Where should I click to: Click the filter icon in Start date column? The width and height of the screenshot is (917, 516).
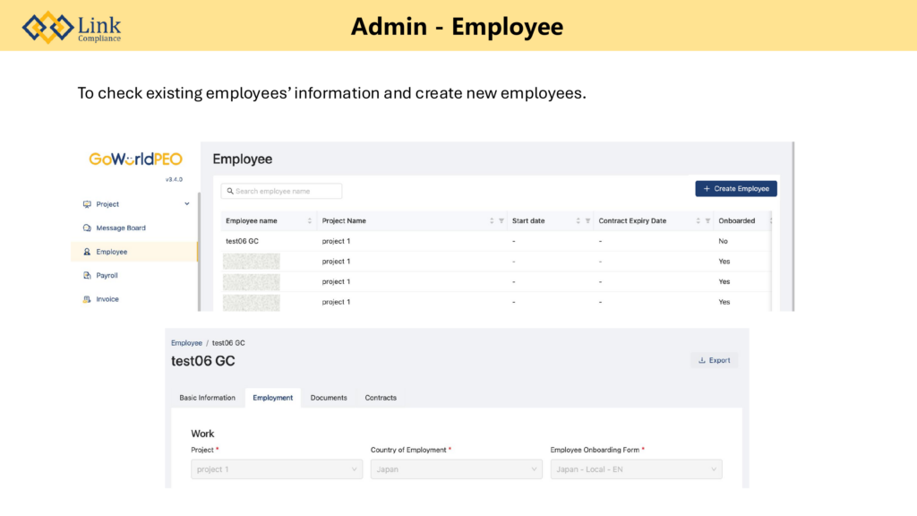tap(587, 221)
